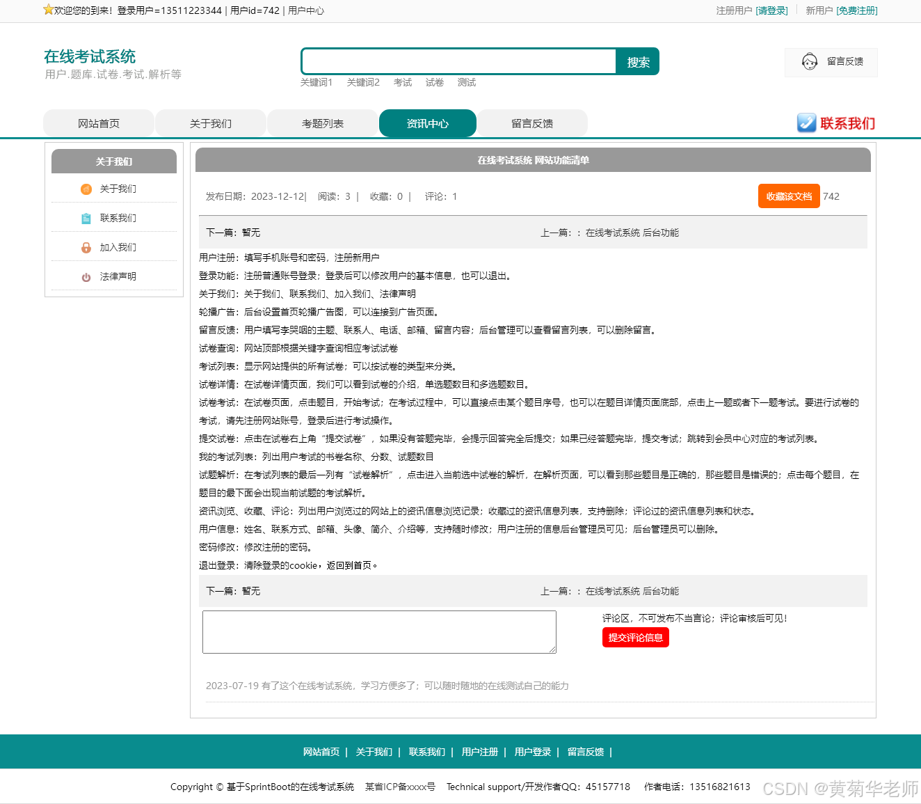This screenshot has height=804, width=921.
Task: Click the 发布日期: 2023-12-12 text
Action: tap(255, 196)
